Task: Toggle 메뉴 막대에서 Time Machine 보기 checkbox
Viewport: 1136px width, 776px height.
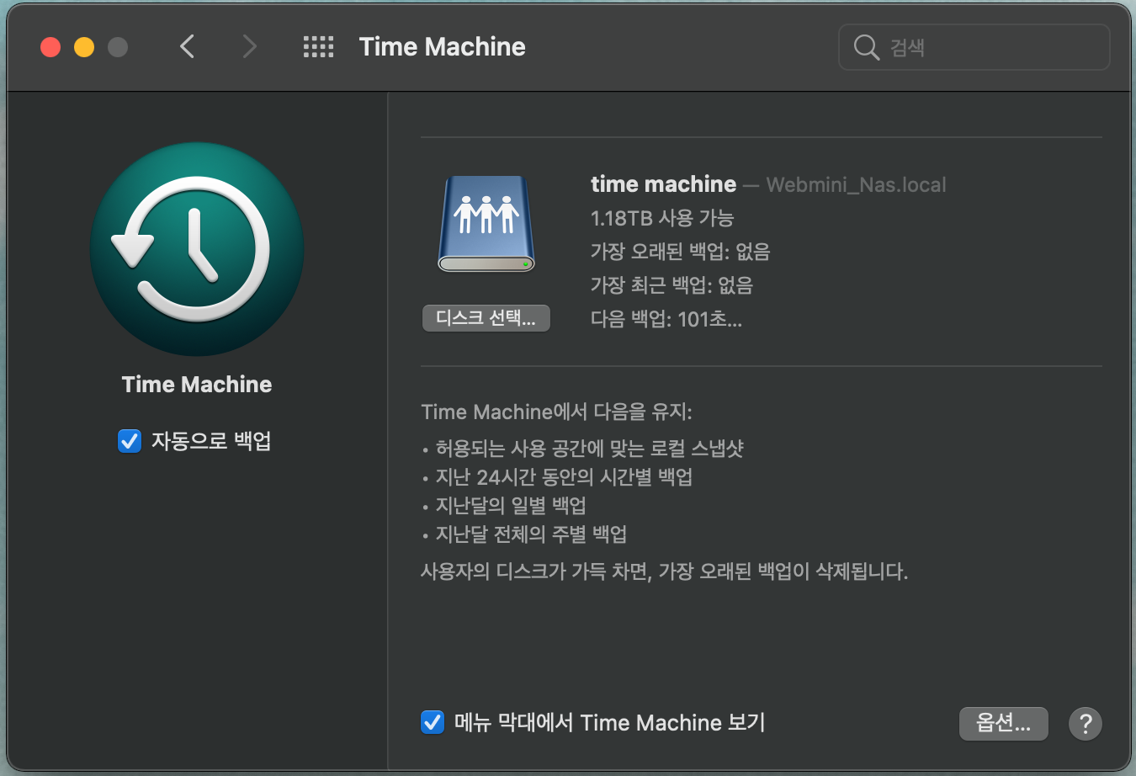Action: (433, 722)
